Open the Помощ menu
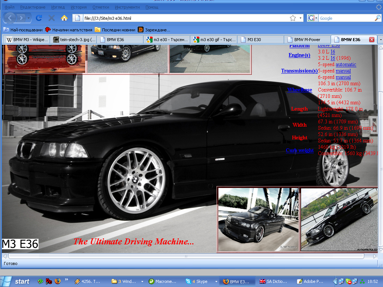The image size is (383, 287). [152, 7]
